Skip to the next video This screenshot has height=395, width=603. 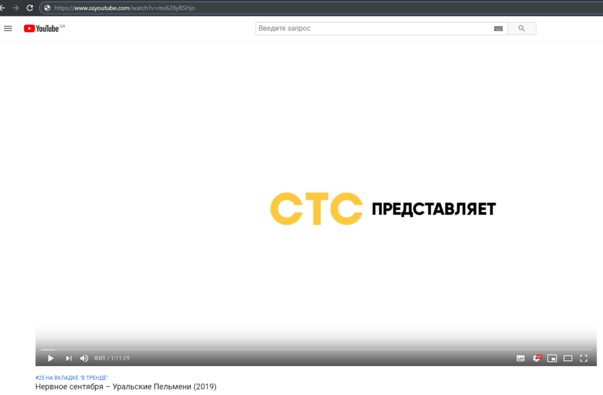pyautogui.click(x=68, y=358)
